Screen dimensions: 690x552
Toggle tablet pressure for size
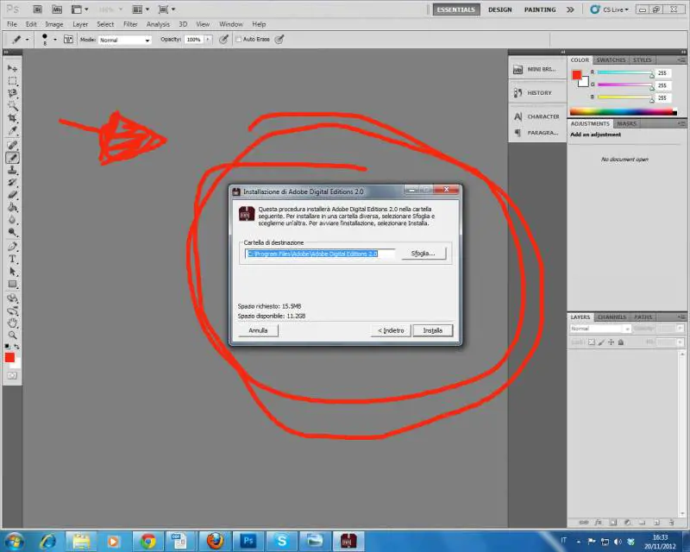[x=279, y=39]
